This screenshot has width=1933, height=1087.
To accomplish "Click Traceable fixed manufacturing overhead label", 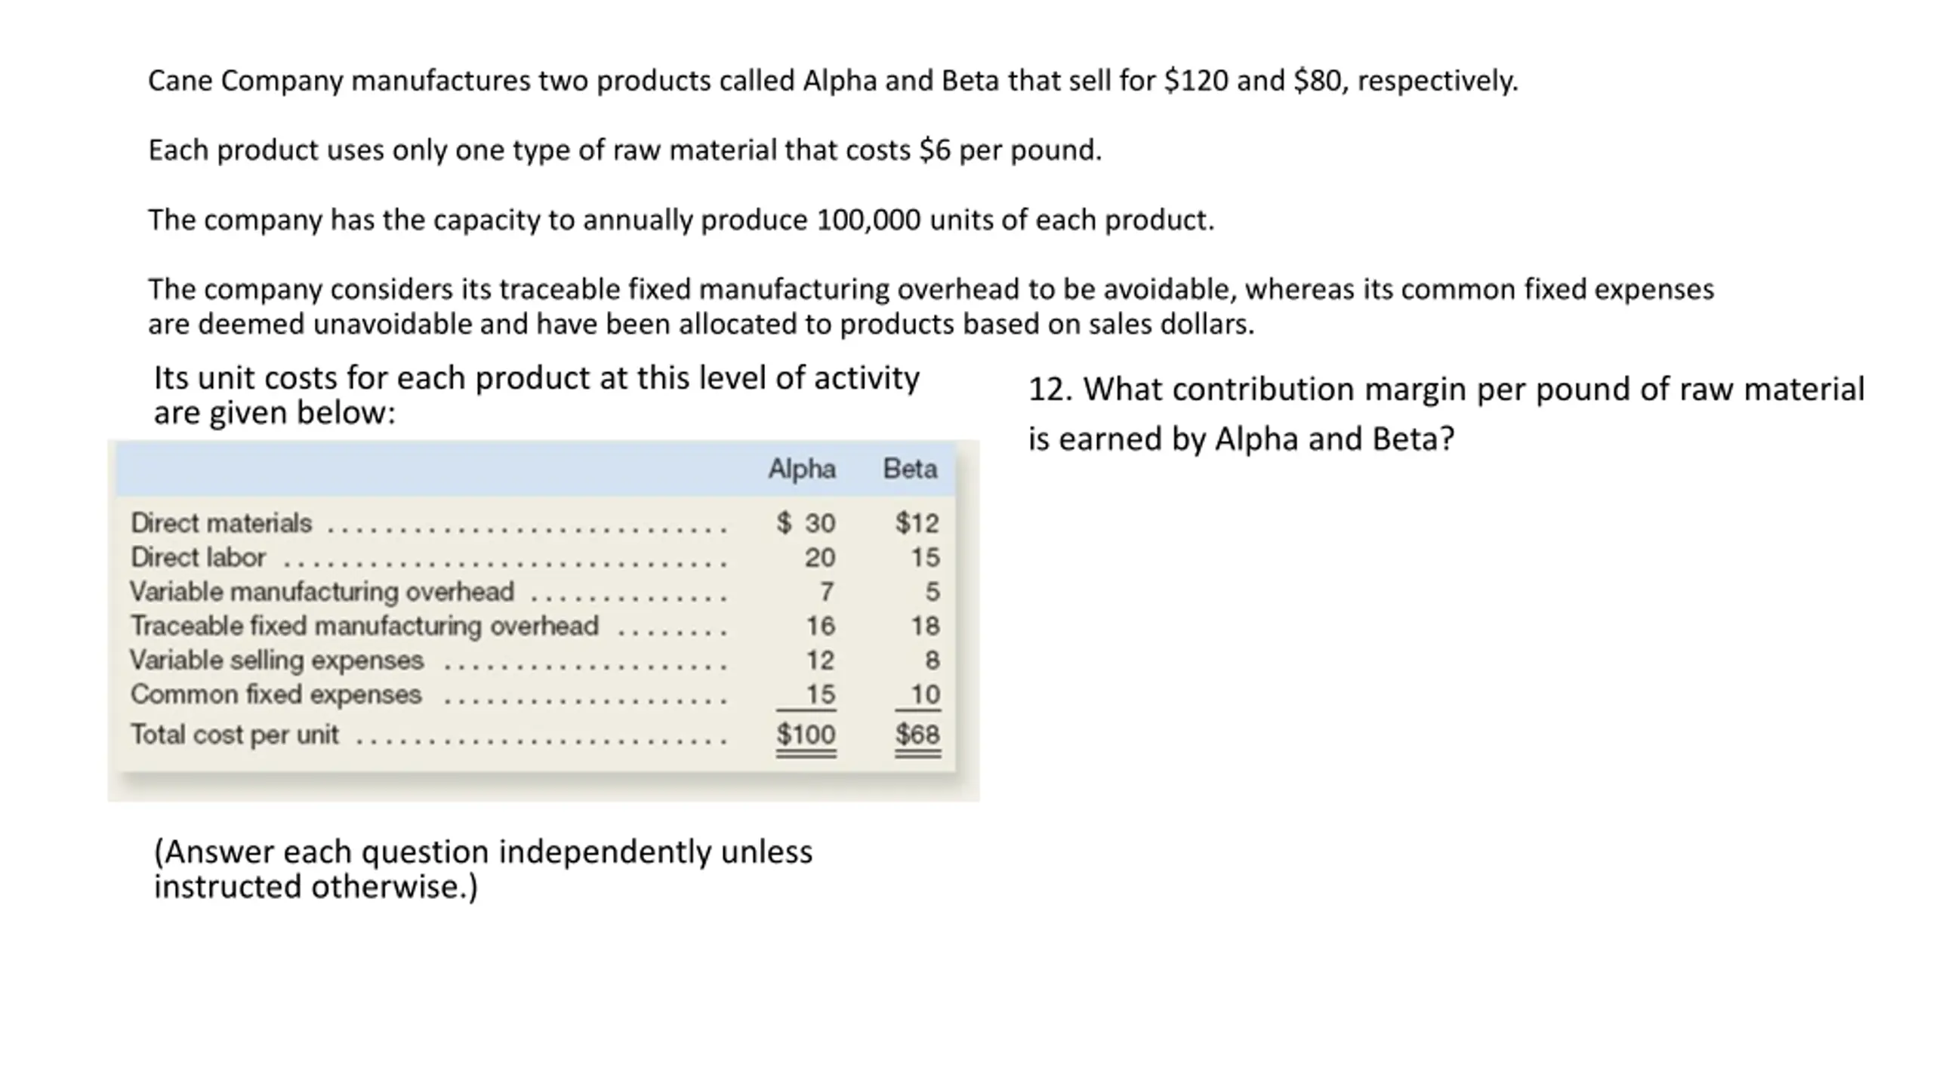I will [365, 626].
